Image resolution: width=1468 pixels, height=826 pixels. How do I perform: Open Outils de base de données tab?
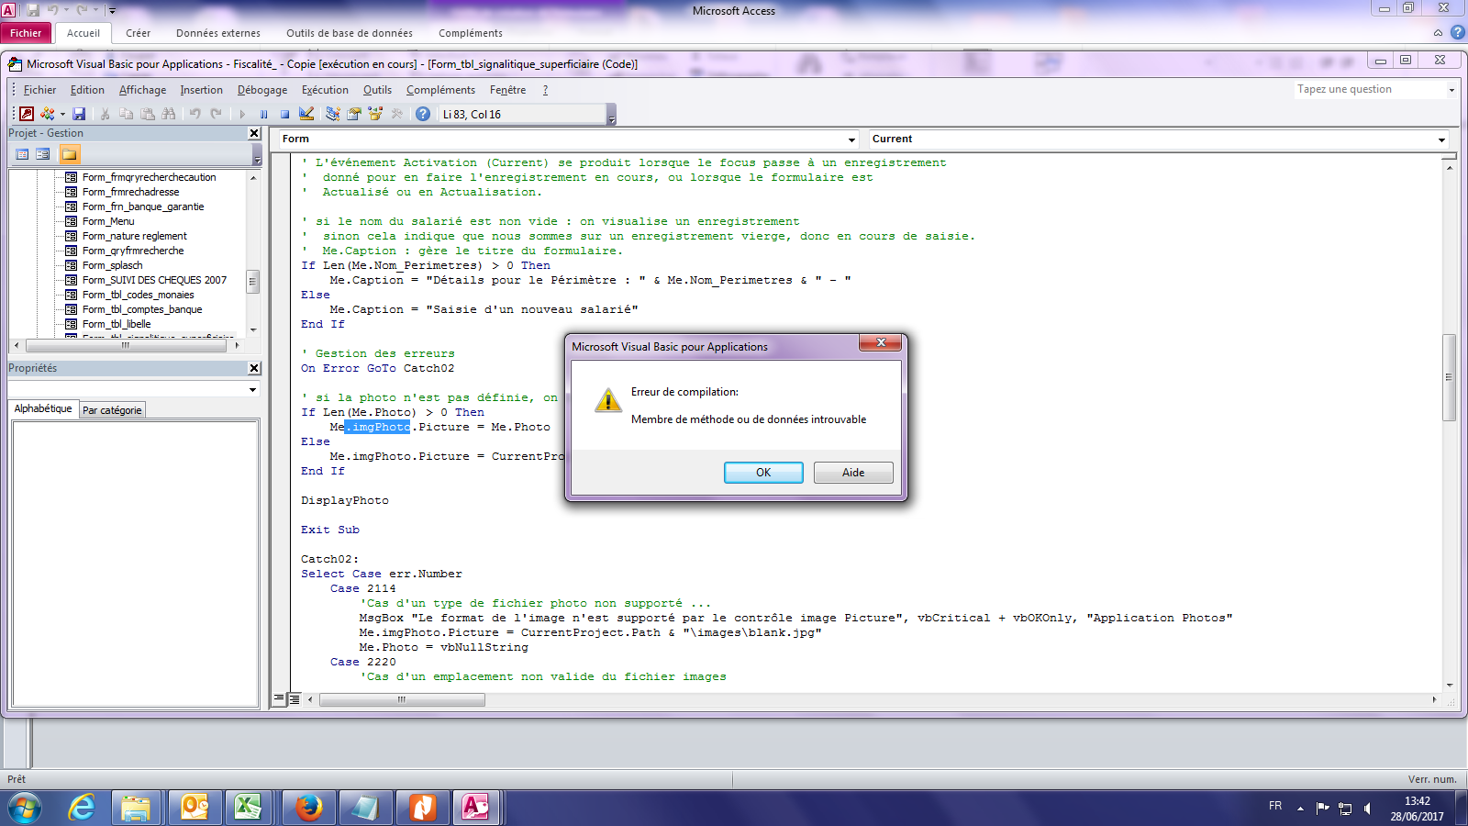click(350, 33)
